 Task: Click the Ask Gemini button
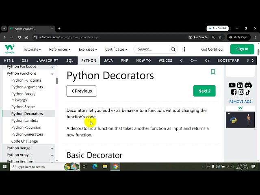pyautogui.click(x=218, y=28)
